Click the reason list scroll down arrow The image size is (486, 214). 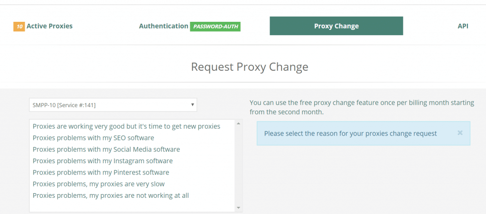point(238,208)
